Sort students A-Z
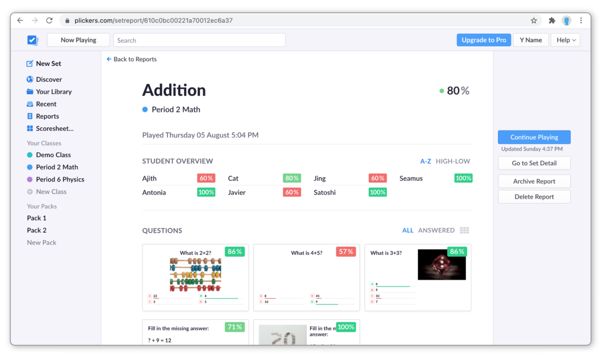The image size is (604, 359). (x=426, y=161)
